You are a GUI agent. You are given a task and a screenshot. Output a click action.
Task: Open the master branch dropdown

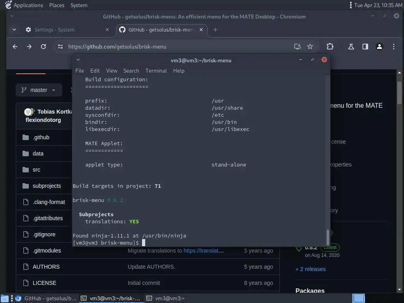(39, 90)
